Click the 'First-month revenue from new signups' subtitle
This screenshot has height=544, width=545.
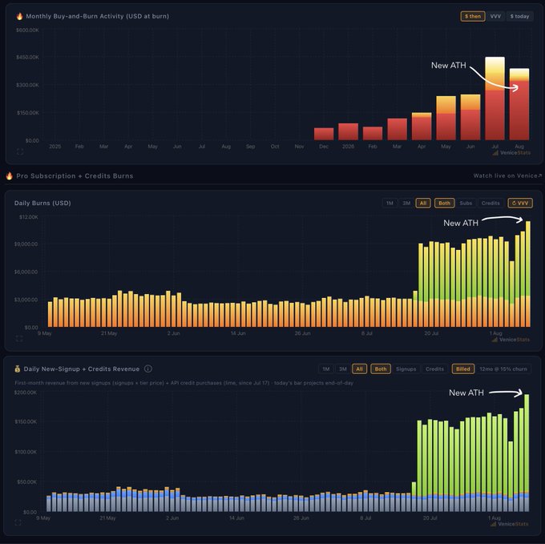coord(184,383)
